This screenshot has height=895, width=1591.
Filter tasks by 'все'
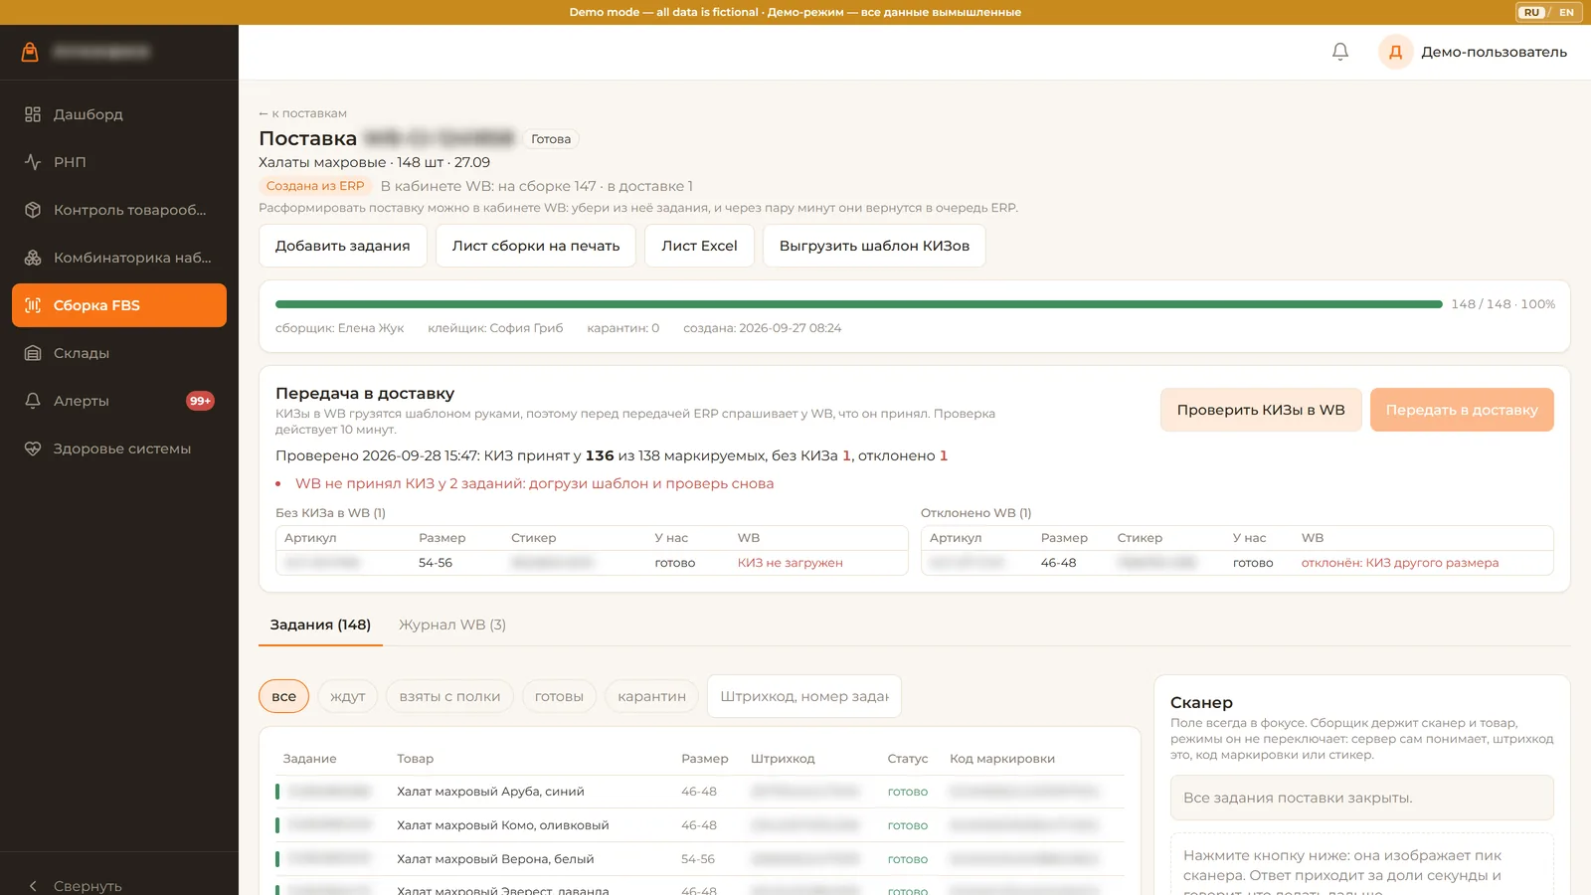283,696
